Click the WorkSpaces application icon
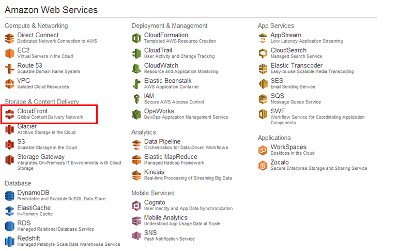398x251 pixels. click(x=263, y=150)
